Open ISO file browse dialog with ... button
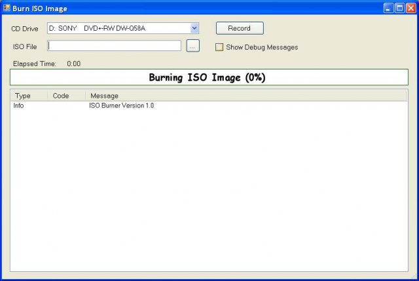This screenshot has height=281, width=419. [192, 46]
